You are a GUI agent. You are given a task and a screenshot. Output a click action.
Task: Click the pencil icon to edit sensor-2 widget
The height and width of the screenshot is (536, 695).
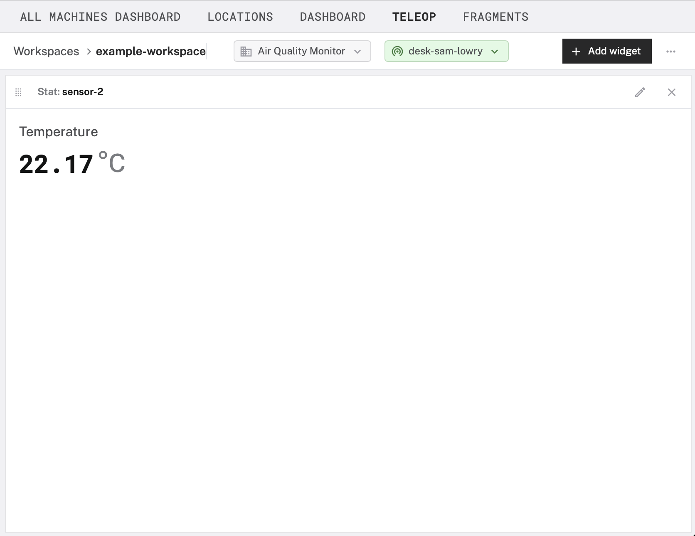(x=640, y=92)
